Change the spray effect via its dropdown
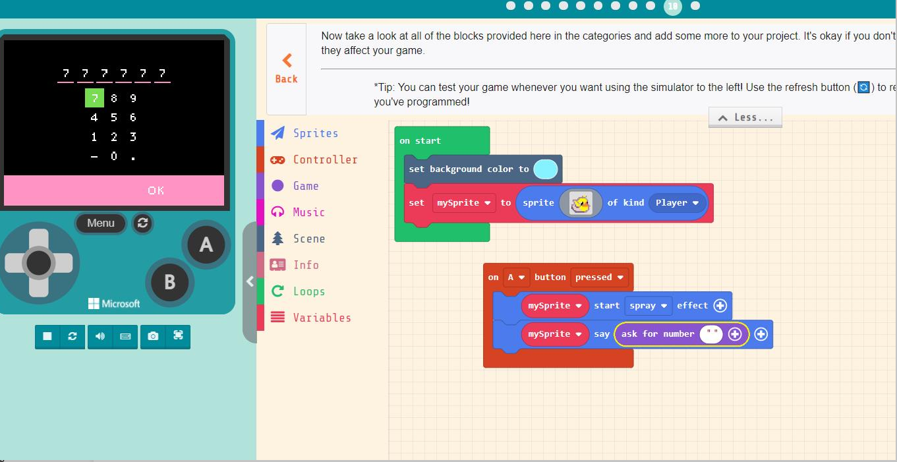This screenshot has height=462, width=897. pyautogui.click(x=648, y=305)
